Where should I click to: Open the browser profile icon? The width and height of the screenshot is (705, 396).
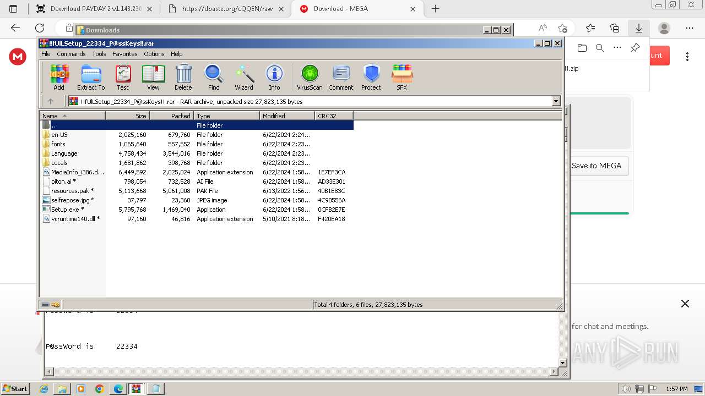(664, 28)
